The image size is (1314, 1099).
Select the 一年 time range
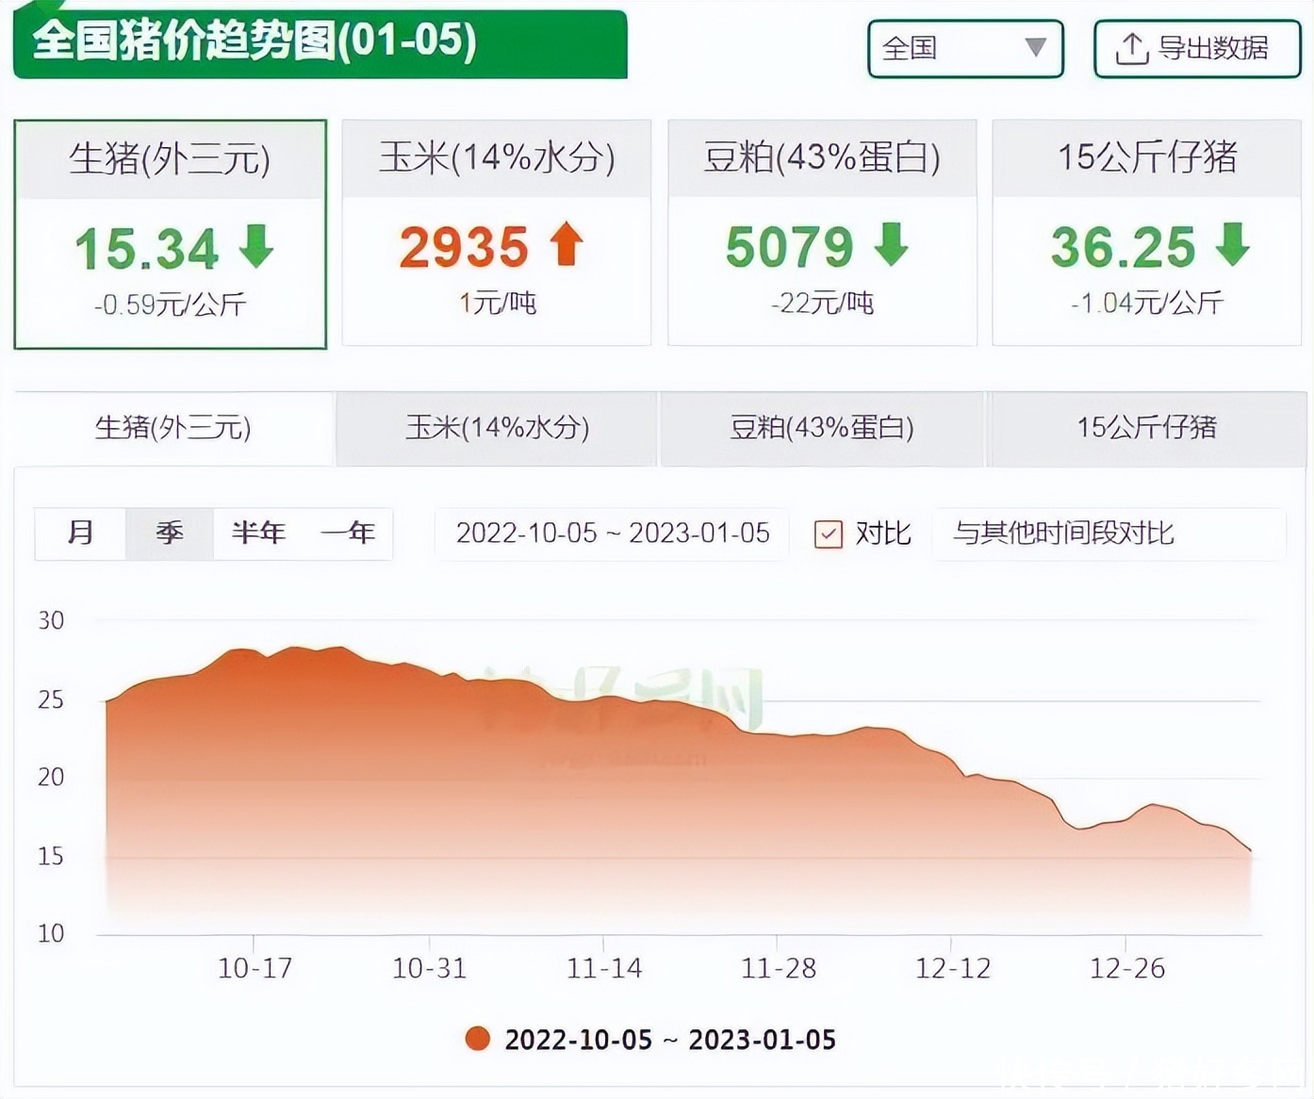pyautogui.click(x=348, y=533)
